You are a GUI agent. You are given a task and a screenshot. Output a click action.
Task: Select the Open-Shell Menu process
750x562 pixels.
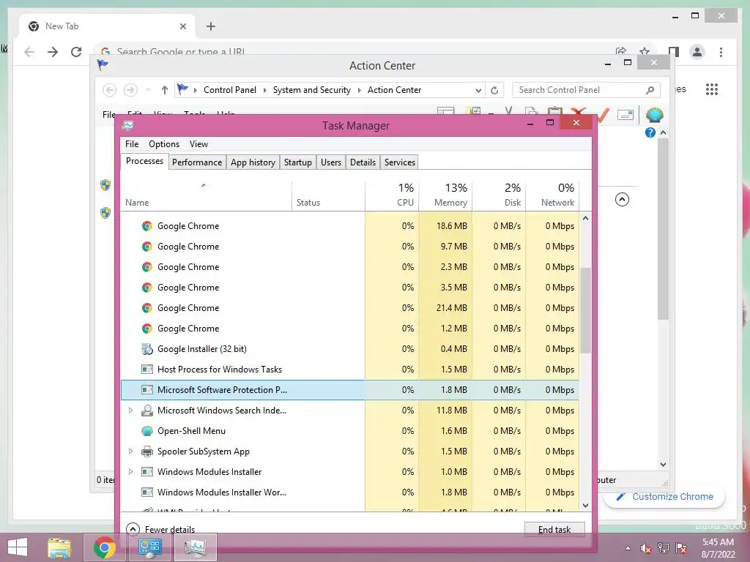349,430
